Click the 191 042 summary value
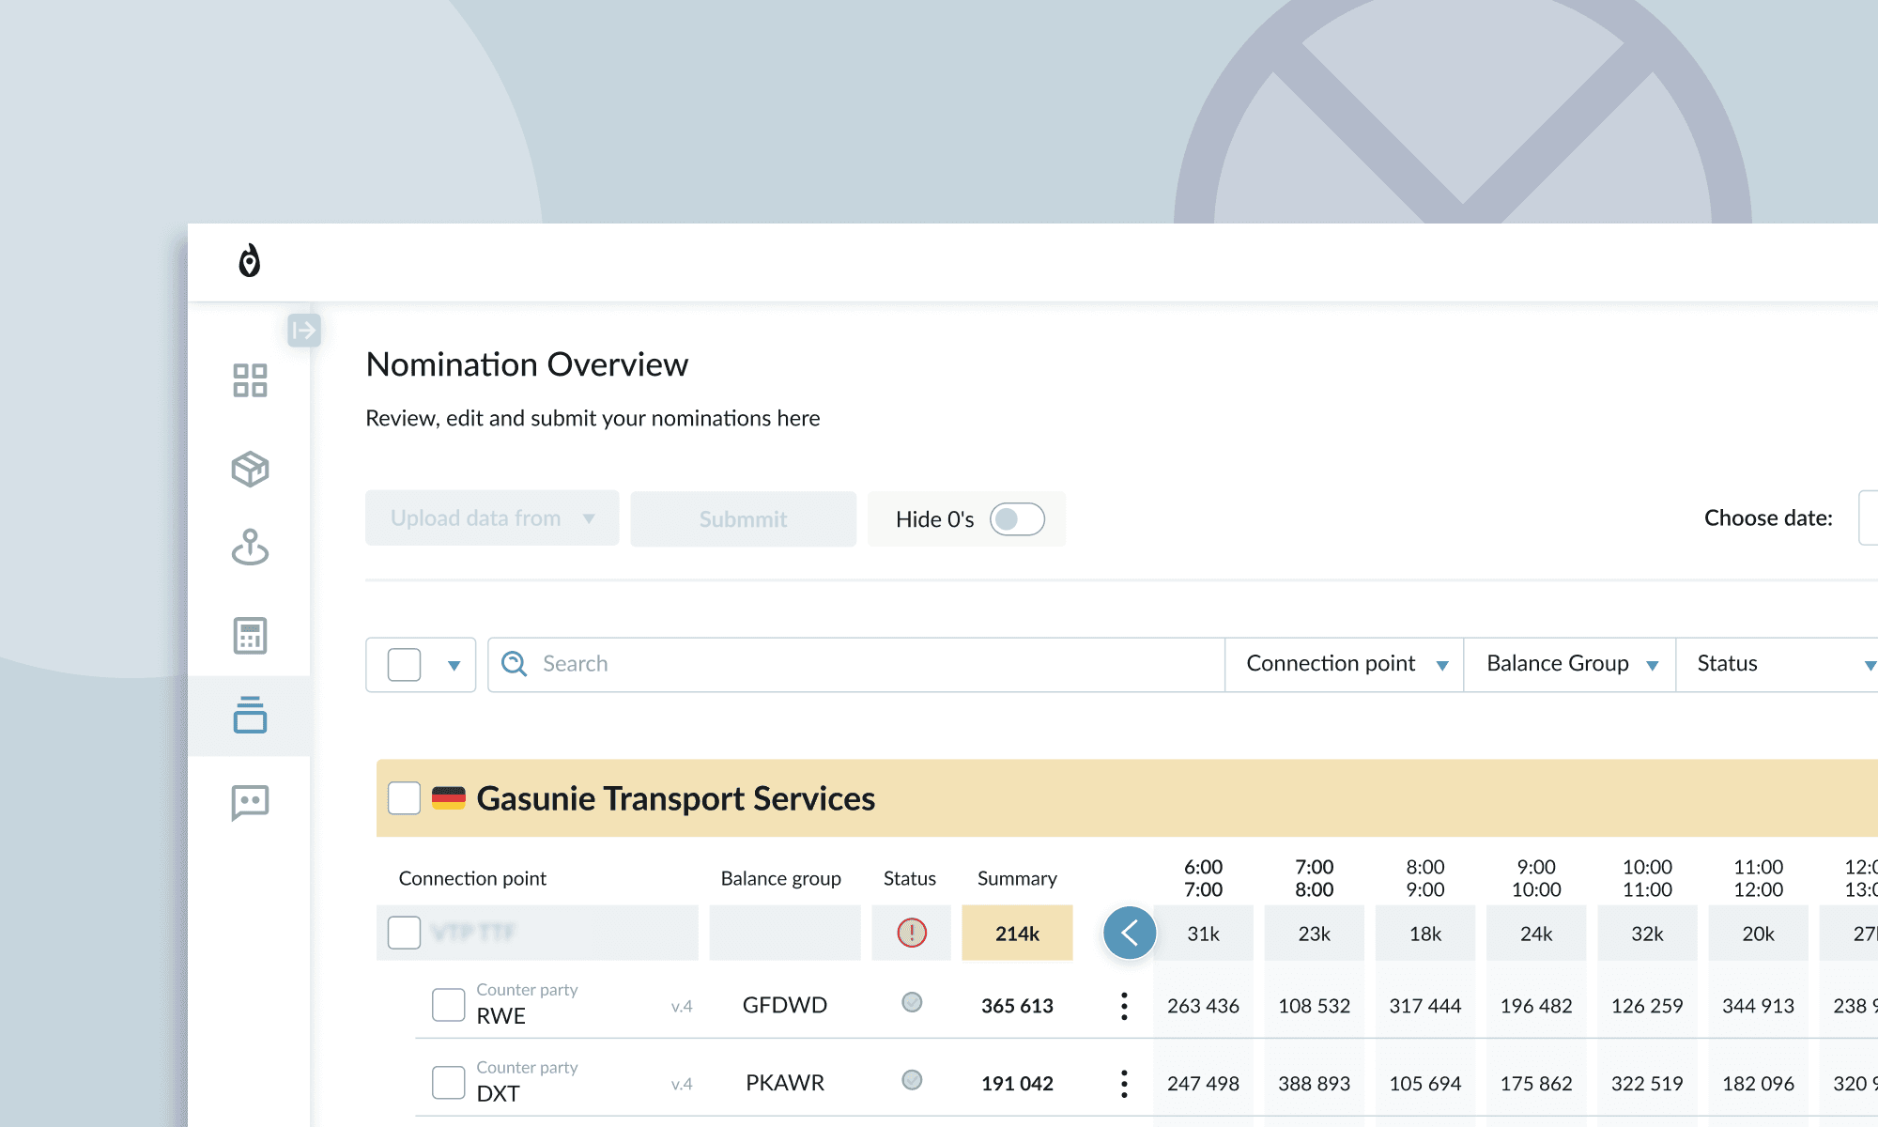The image size is (1878, 1127). pos(1017,1084)
